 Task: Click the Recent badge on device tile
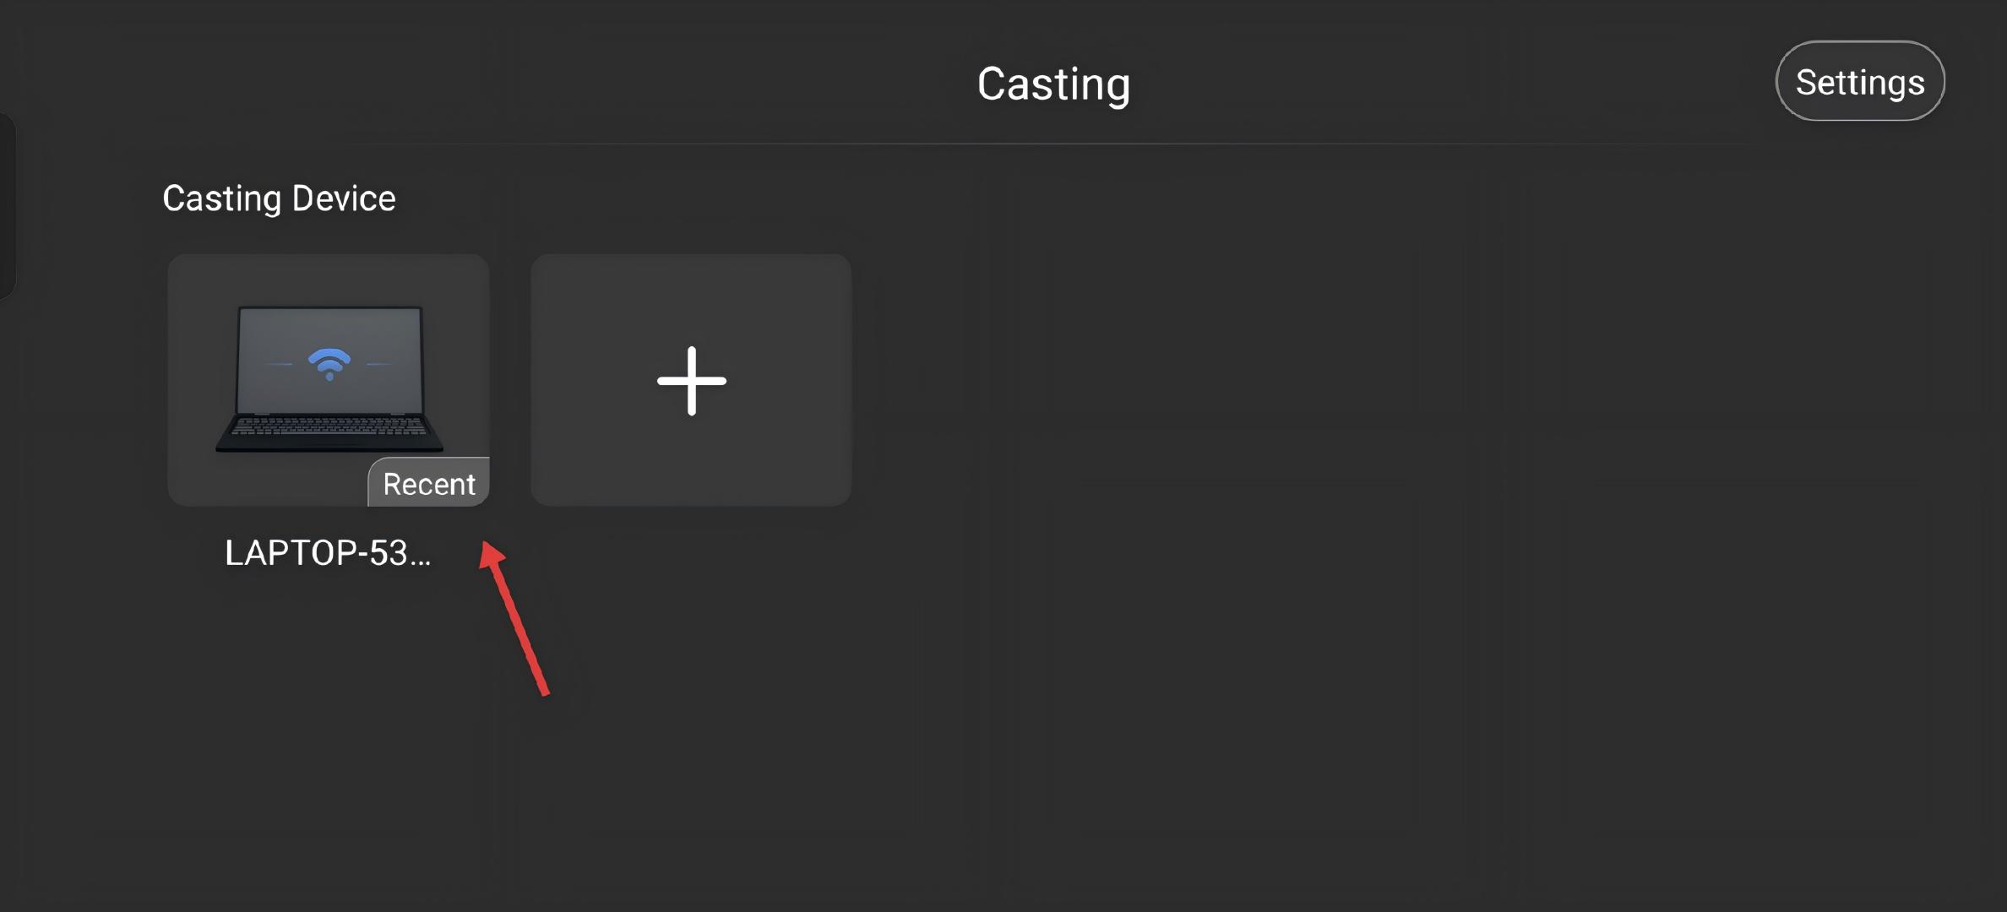click(429, 484)
